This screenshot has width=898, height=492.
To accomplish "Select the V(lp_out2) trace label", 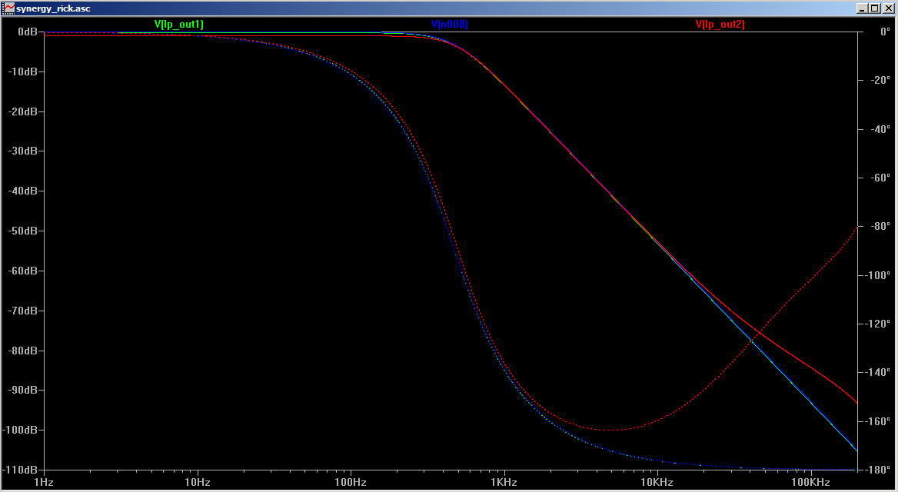I will 720,24.
